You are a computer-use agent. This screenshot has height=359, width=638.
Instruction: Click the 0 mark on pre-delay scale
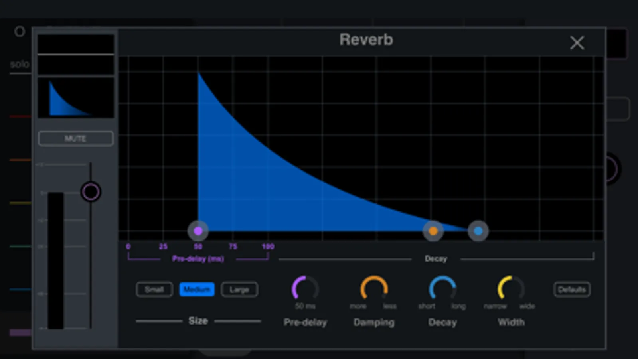128,247
